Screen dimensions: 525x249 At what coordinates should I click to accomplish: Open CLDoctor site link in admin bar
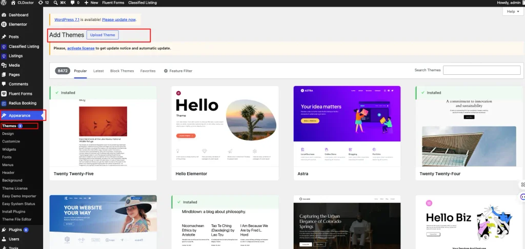pos(24,3)
